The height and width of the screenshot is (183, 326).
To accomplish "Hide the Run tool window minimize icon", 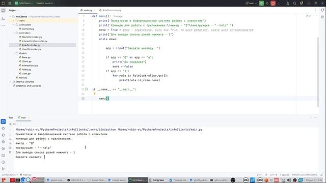I will point(315,117).
